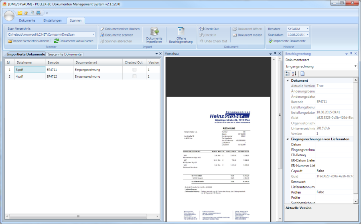Pin the Vorschau panel

pyautogui.click(x=275, y=53)
